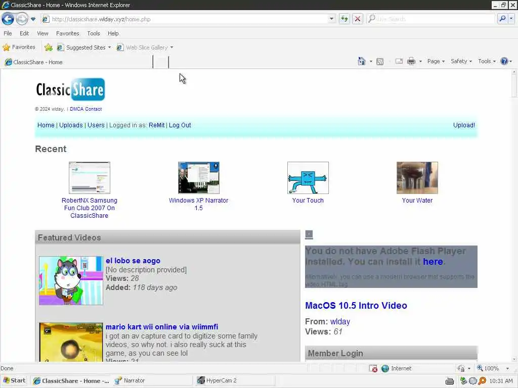Click the Your Touch title link

[308, 200]
